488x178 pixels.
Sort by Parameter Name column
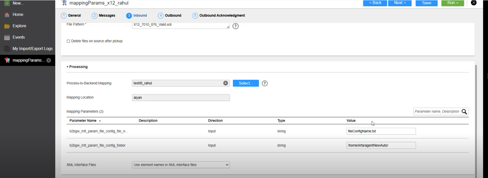(x=83, y=121)
